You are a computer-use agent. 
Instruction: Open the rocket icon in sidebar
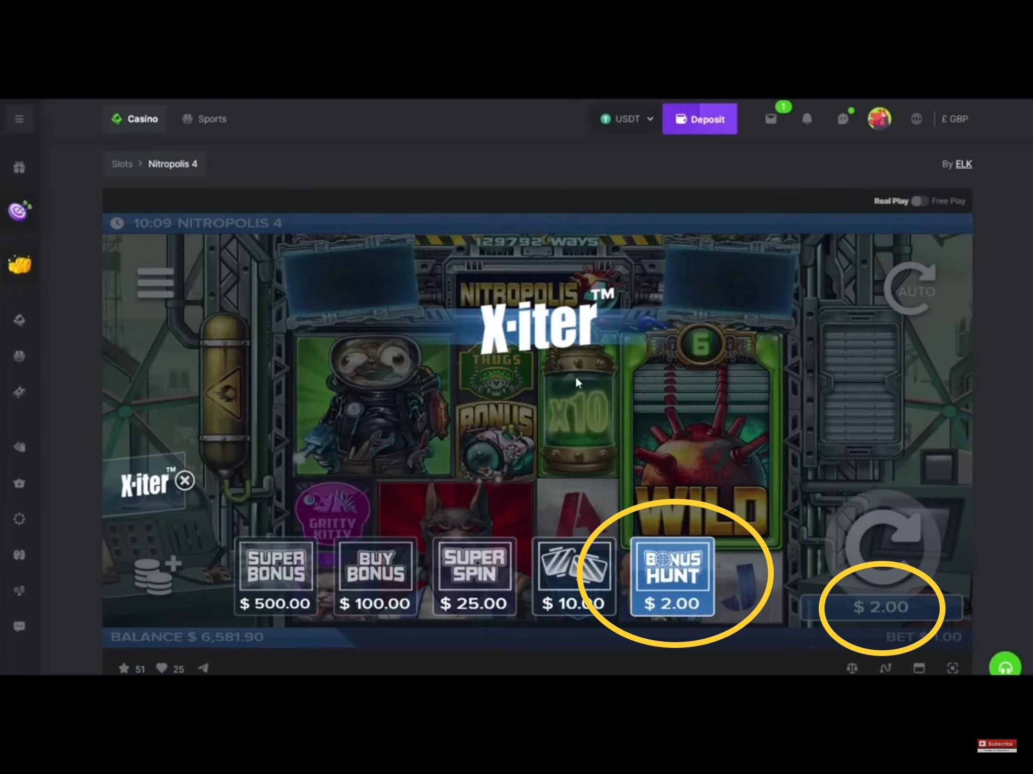click(x=19, y=392)
